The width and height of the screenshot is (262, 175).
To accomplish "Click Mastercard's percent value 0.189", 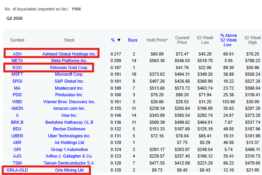I will 116,88.
